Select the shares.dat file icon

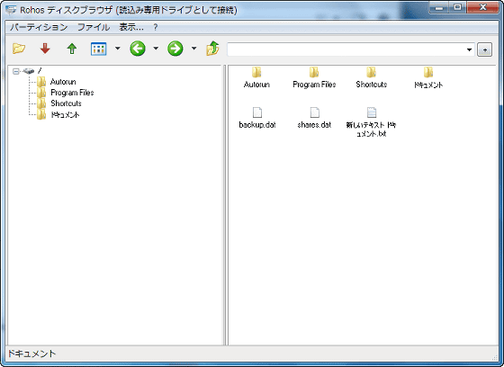[x=315, y=112]
